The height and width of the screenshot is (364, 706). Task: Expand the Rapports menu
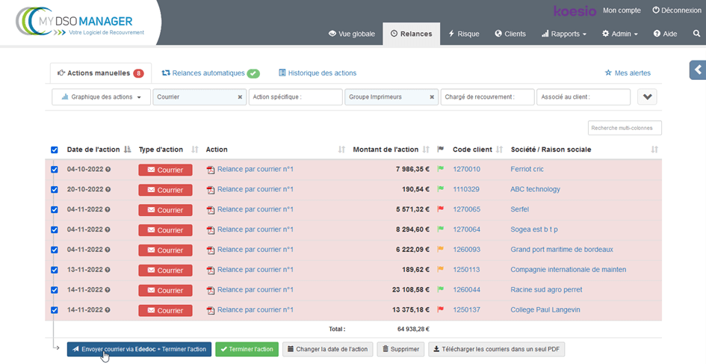[563, 34]
